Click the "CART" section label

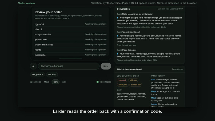pos(119,90)
